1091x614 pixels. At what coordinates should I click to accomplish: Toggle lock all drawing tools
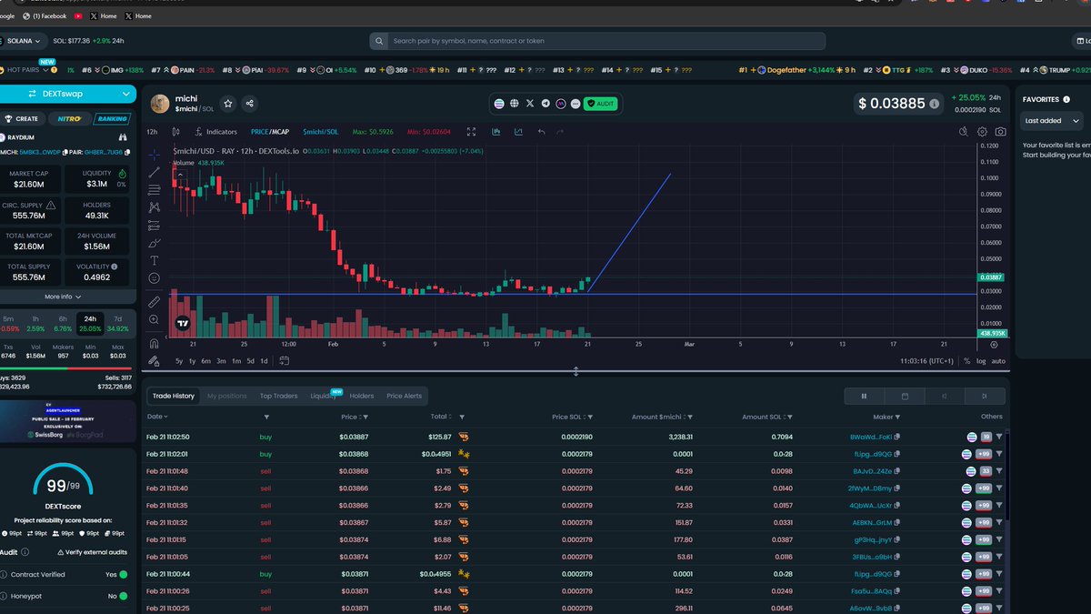pyautogui.click(x=154, y=360)
